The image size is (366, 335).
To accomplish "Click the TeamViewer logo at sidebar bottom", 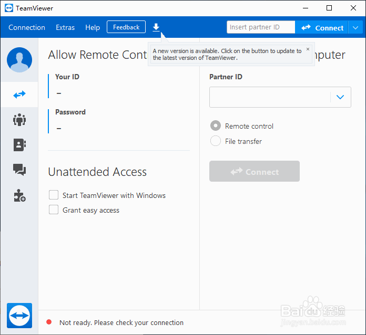I will 19,316.
